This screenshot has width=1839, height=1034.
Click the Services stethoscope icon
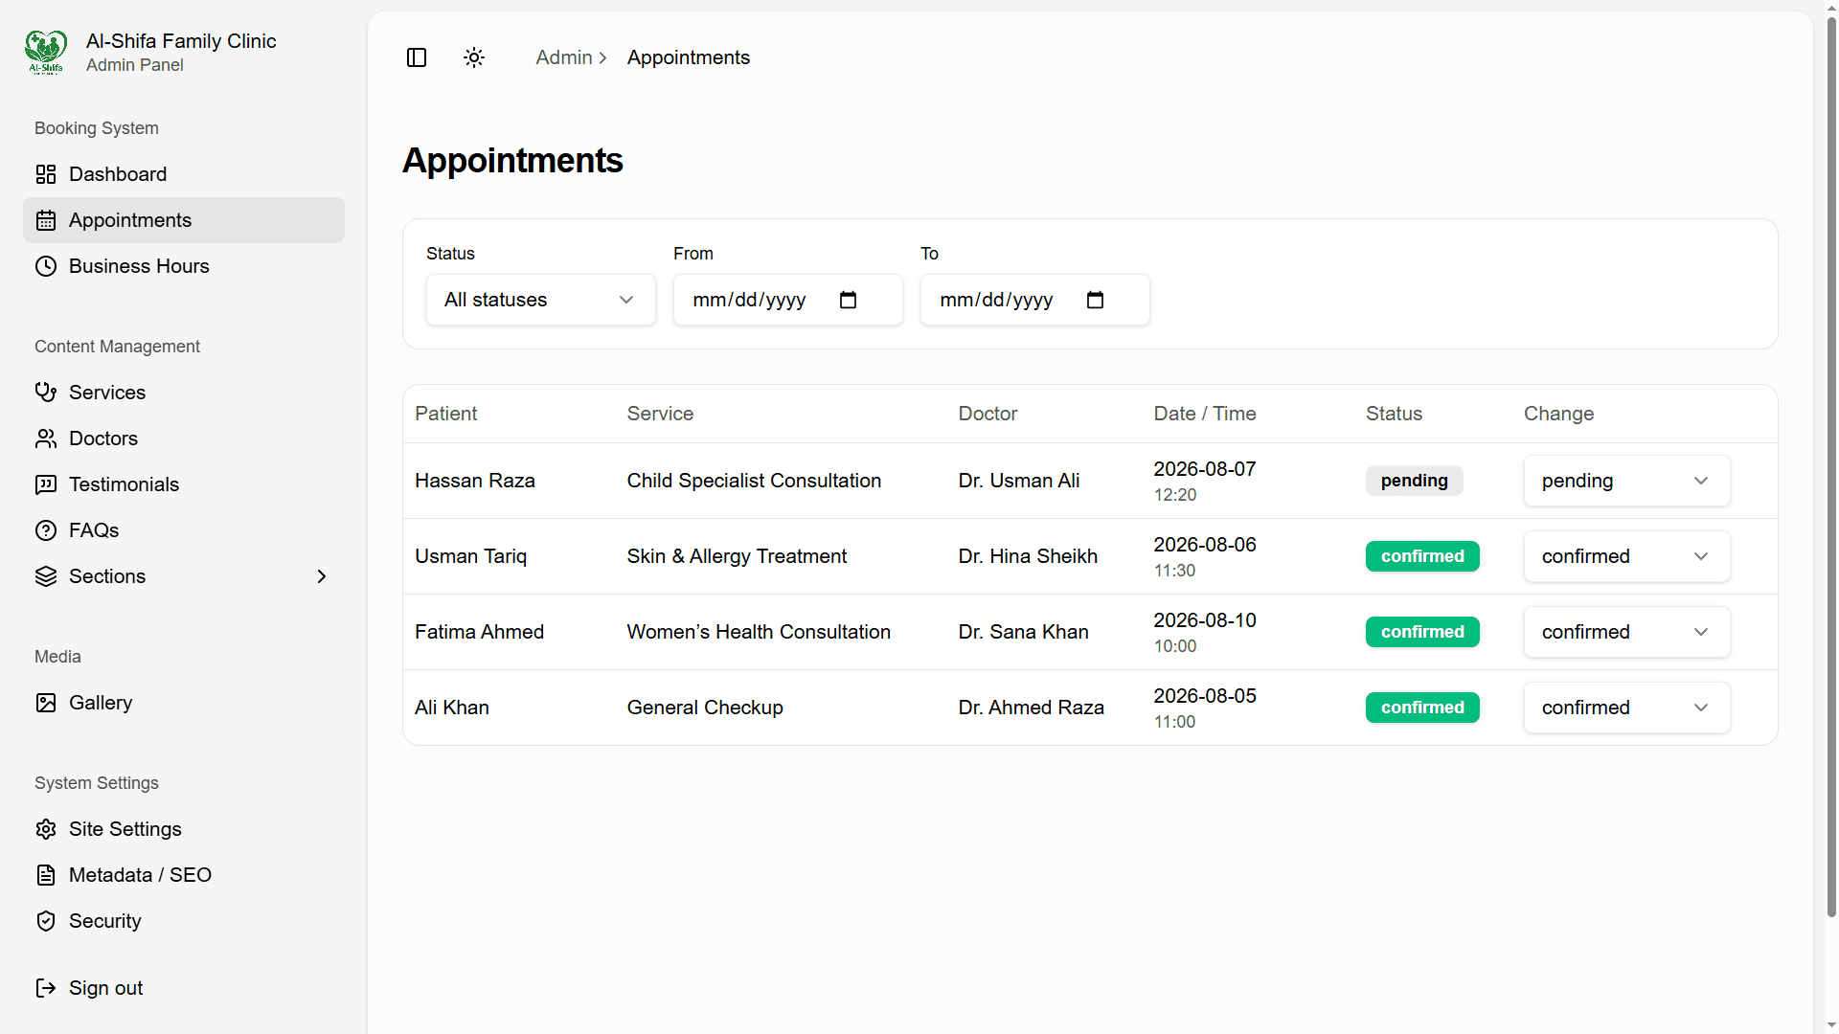(x=46, y=393)
